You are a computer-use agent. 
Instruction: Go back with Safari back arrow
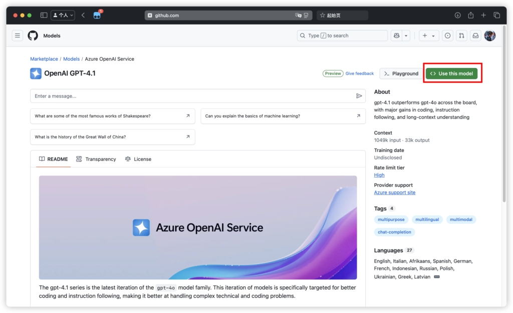point(83,15)
